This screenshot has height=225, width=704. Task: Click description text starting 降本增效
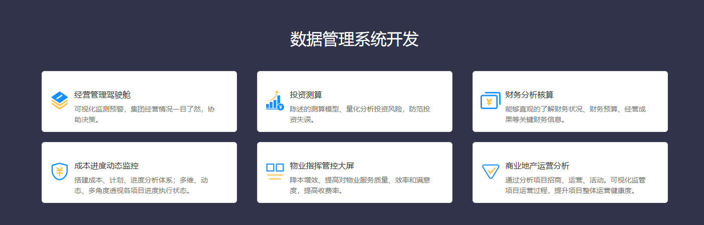point(360,185)
